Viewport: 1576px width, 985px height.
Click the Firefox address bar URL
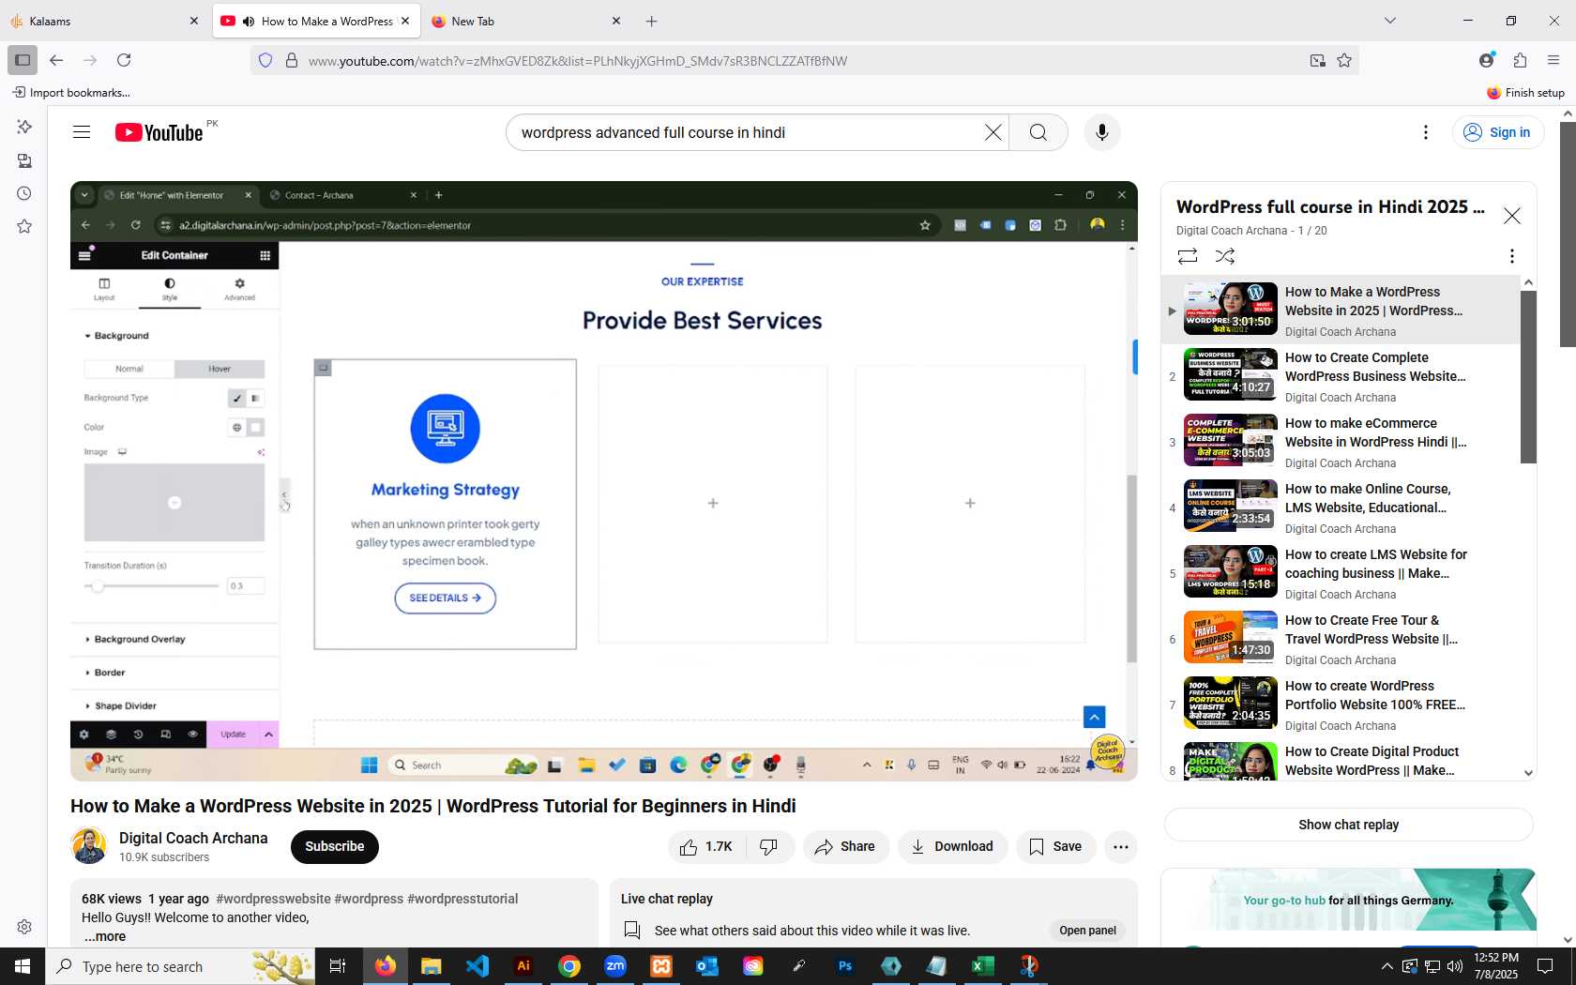[x=578, y=61]
